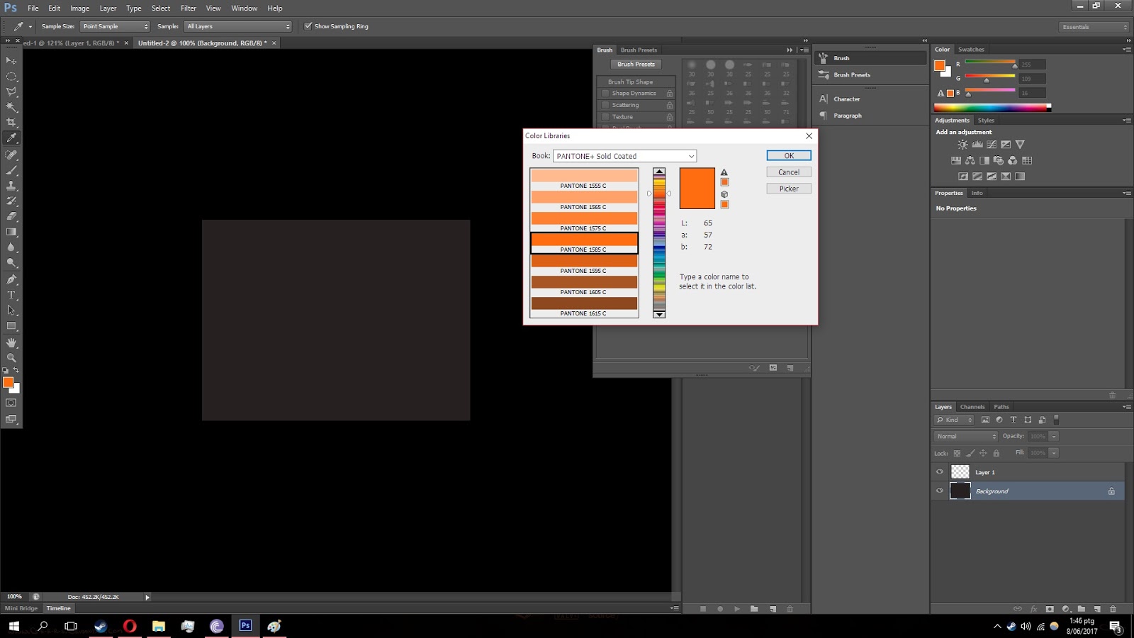Viewport: 1134px width, 638px height.
Task: Open the Book dropdown in Color Libraries
Action: point(624,156)
